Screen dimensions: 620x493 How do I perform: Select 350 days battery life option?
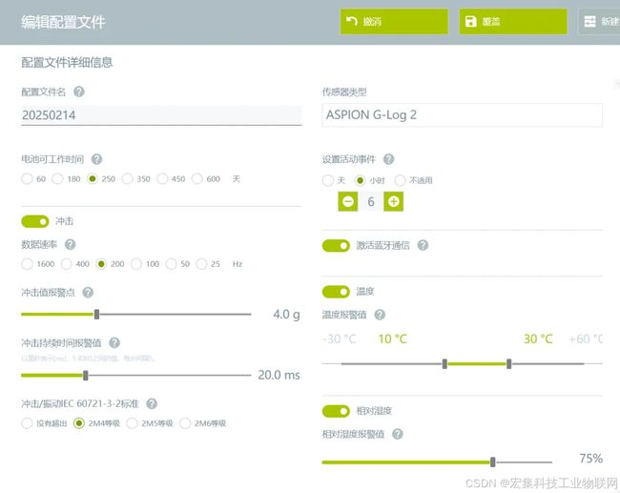(127, 178)
